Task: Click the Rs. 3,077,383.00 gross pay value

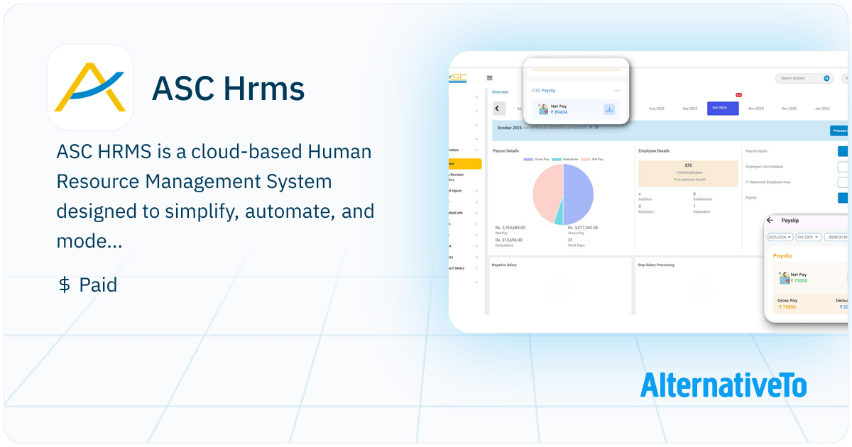Action: [583, 228]
